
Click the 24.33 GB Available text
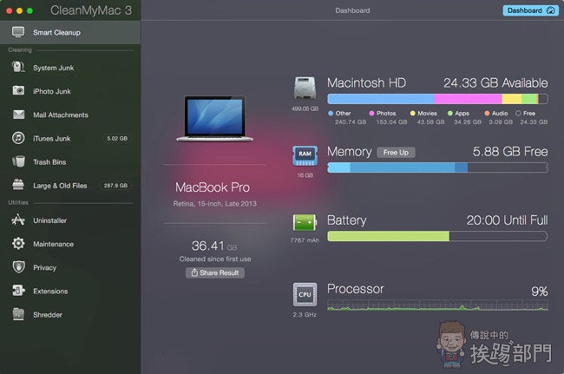(x=495, y=83)
